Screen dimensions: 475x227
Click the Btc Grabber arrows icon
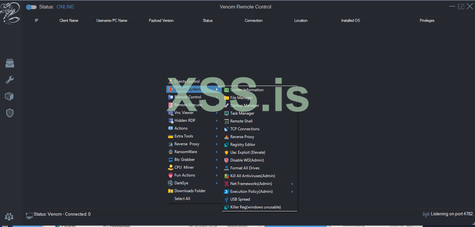click(x=171, y=160)
